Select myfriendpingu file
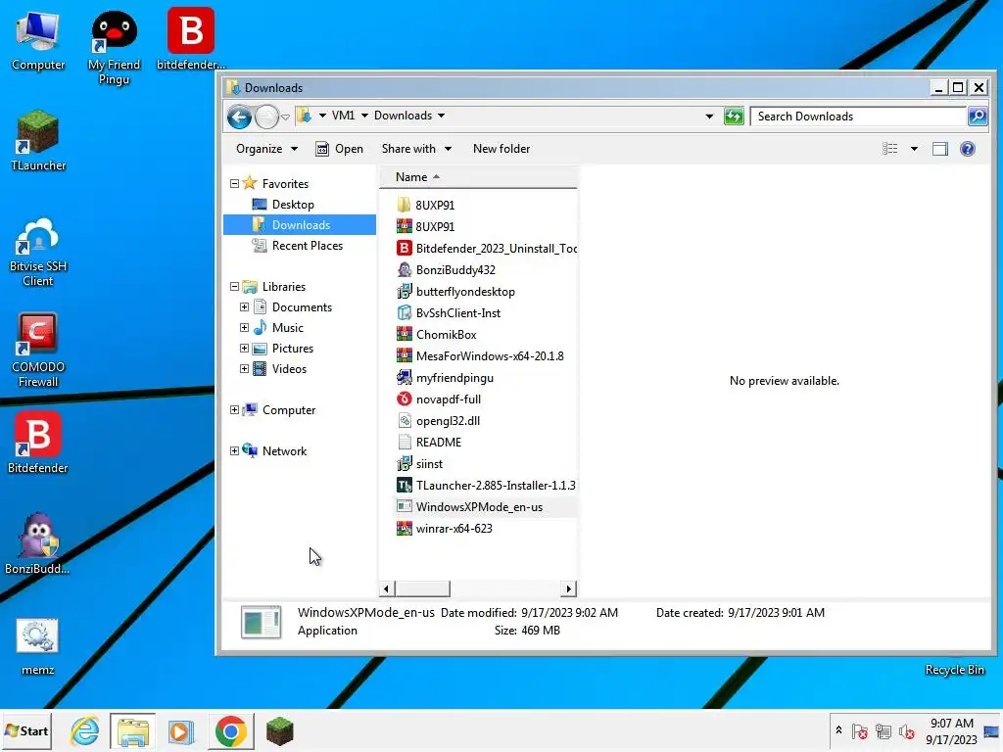1003x752 pixels. click(x=445, y=378)
